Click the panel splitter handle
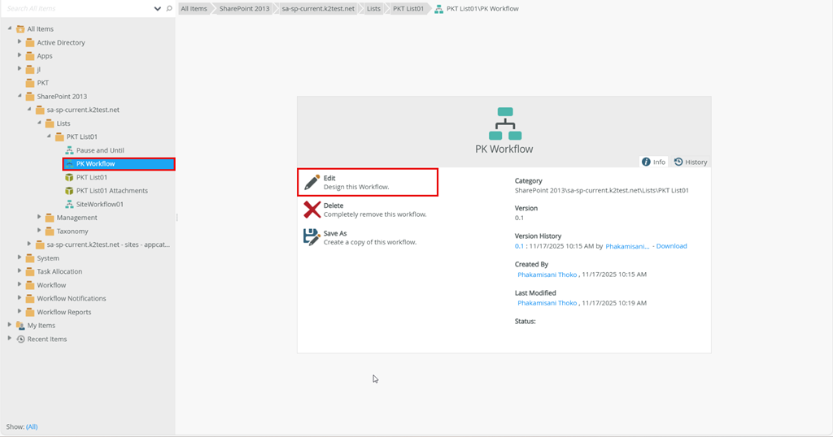 [x=177, y=218]
